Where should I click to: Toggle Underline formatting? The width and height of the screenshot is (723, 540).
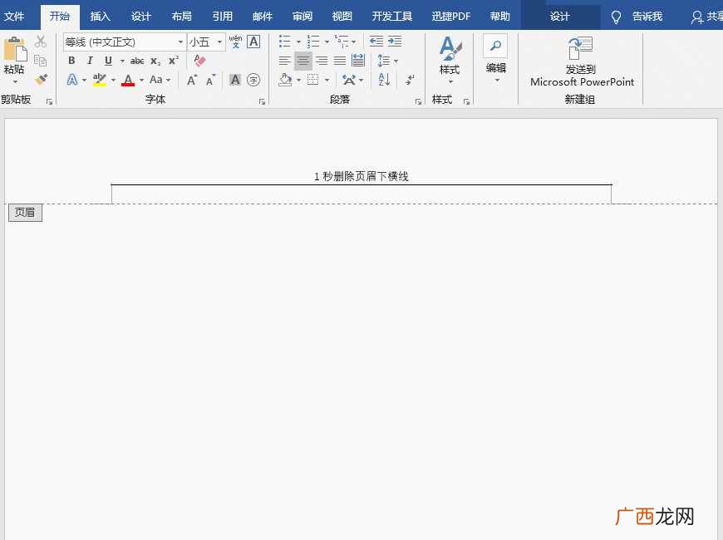click(x=108, y=61)
